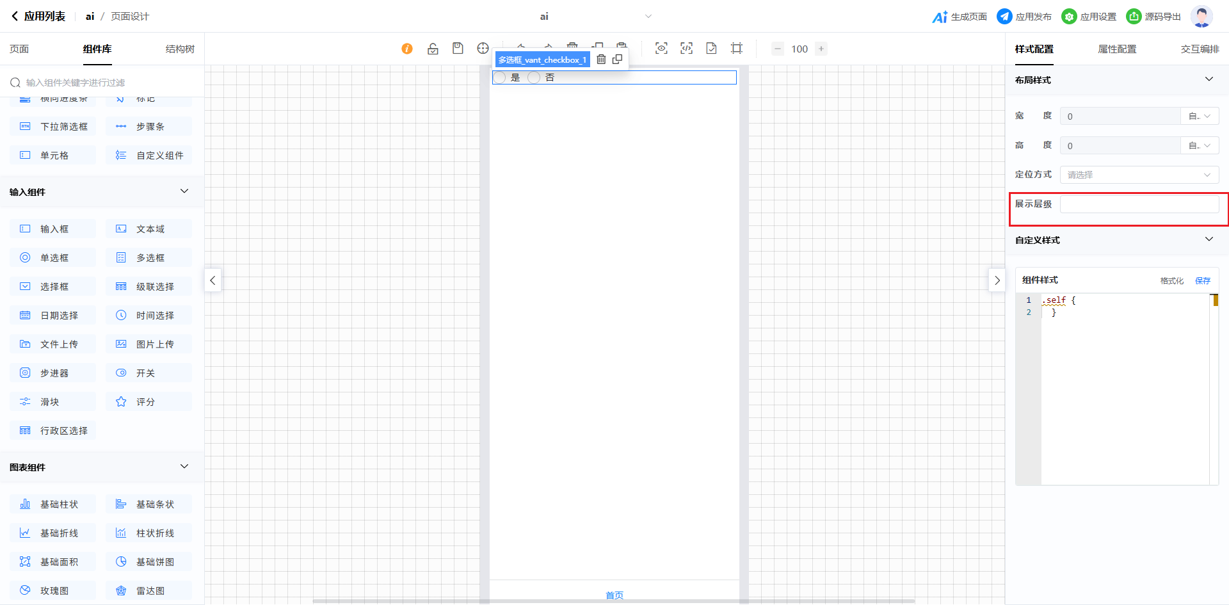The width and height of the screenshot is (1229, 605).
Task: Click the 展示层级 input field
Action: click(x=1139, y=204)
